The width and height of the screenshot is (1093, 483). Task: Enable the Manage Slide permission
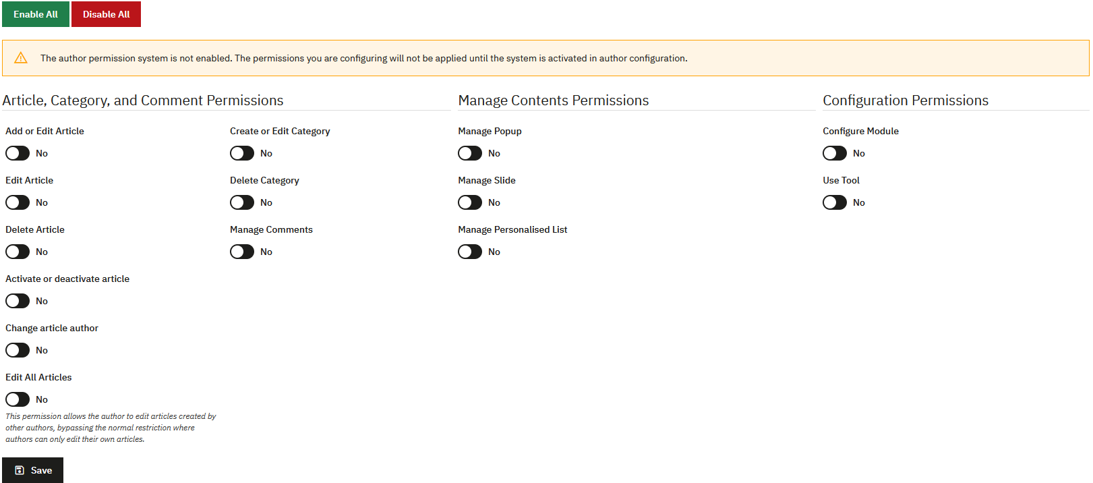click(470, 202)
